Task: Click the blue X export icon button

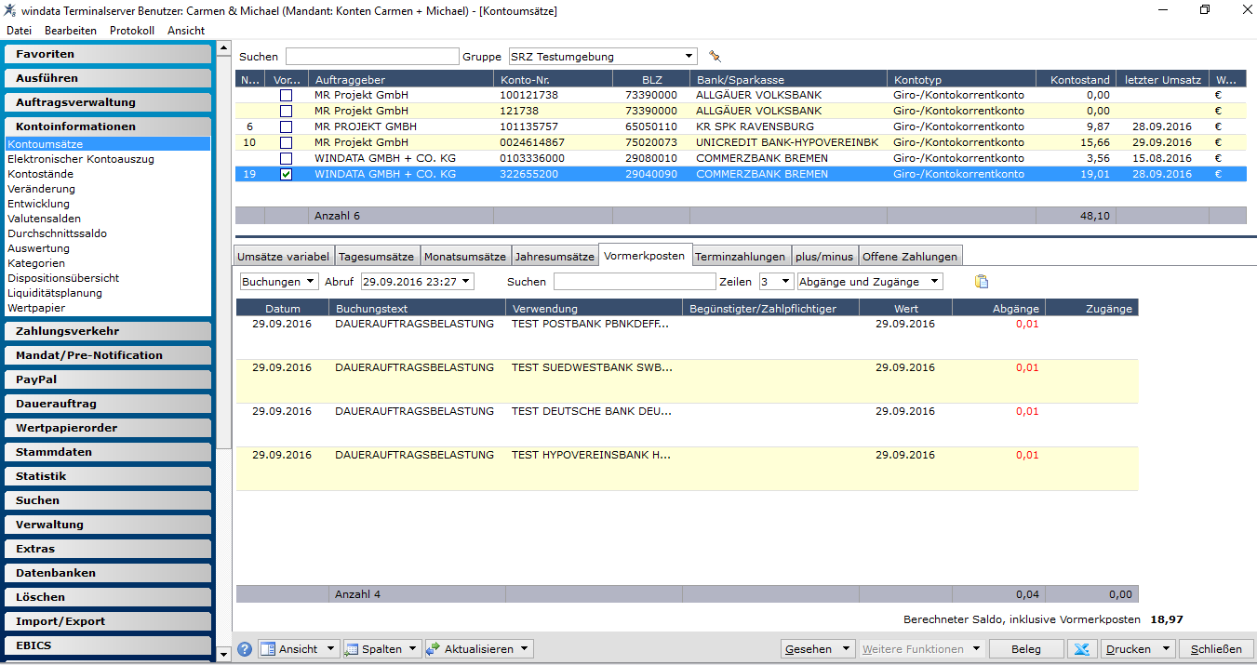Action: pyautogui.click(x=1081, y=649)
